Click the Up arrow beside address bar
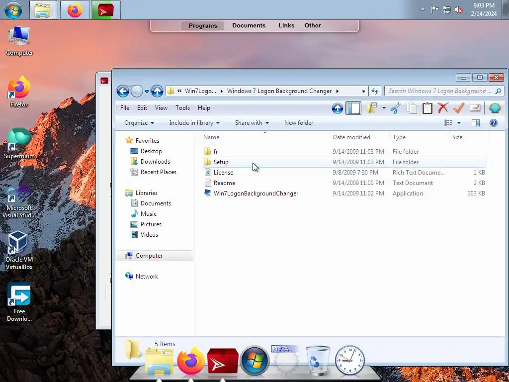 (x=157, y=92)
